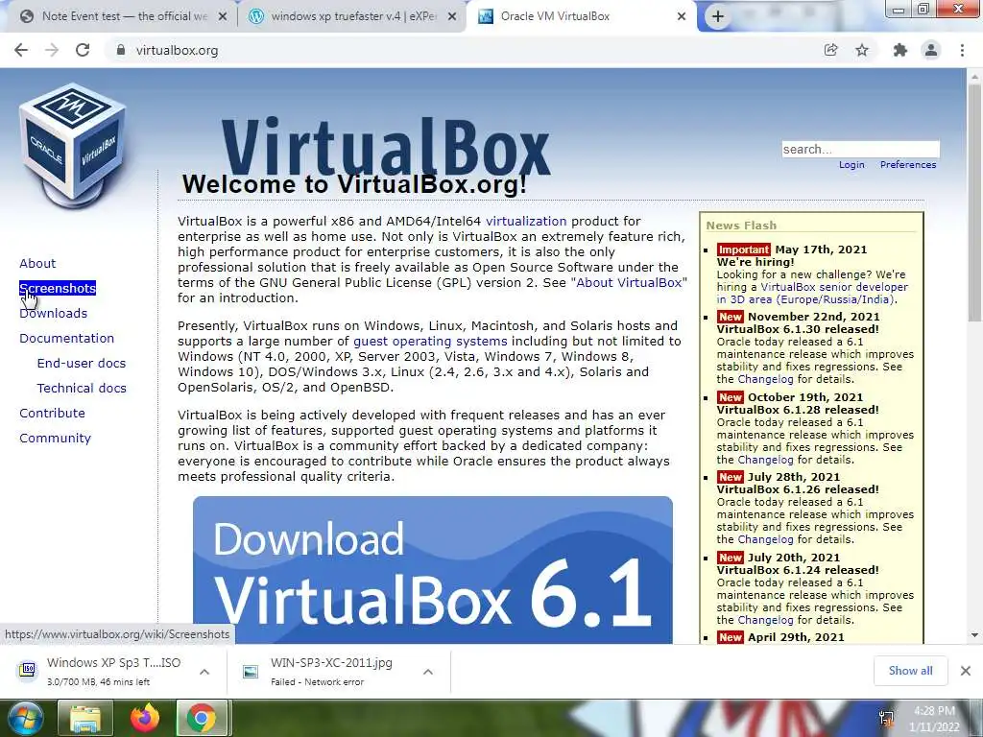Follow the "About VirtualBox" link
The width and height of the screenshot is (983, 737).
tap(629, 283)
